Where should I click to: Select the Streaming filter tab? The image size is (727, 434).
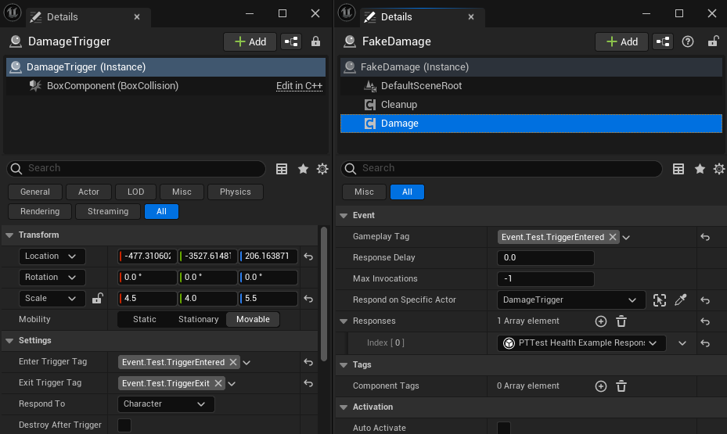coord(108,211)
